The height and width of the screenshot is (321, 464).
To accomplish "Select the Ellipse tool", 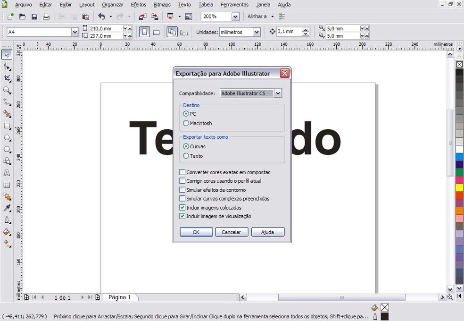I will coord(7,138).
